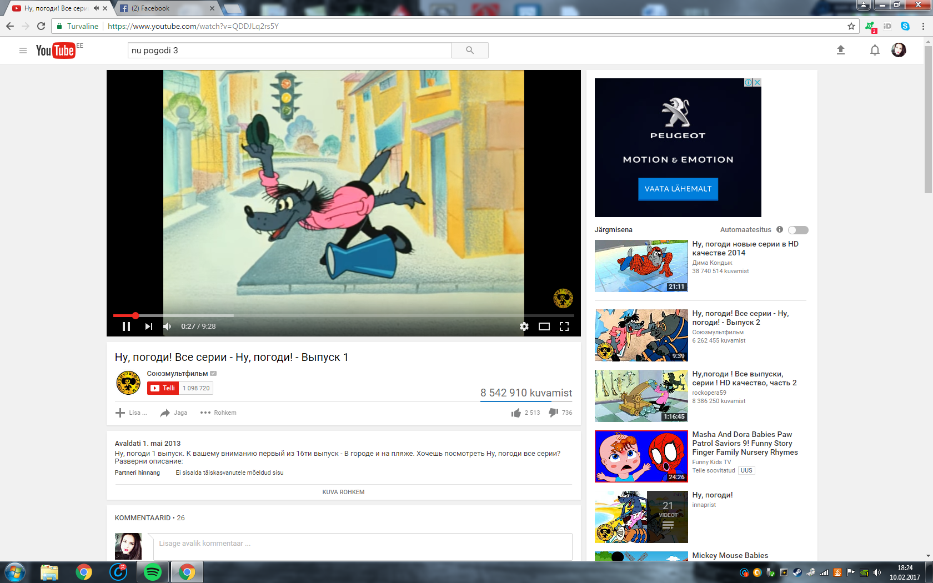This screenshot has height=583, width=933.
Task: Open the Chrome three-dot menu
Action: (x=923, y=26)
